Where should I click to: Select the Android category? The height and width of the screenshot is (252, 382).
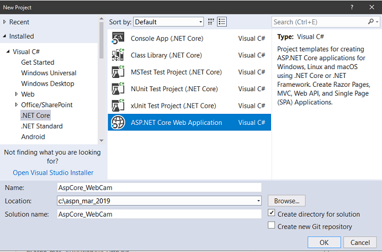tap(33, 136)
